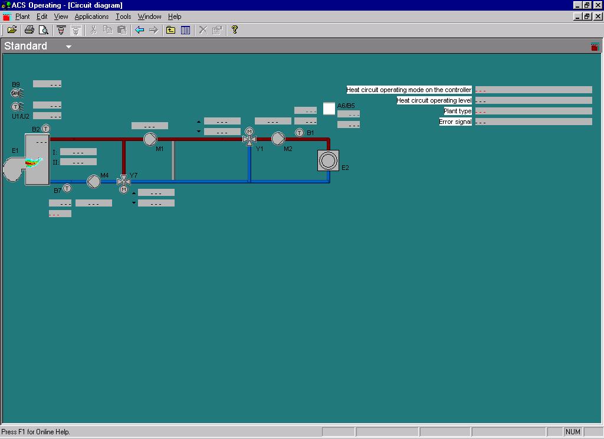Viewport: 604px width, 439px height.
Task: Select the Y1 three-way valve symbol
Action: point(250,137)
